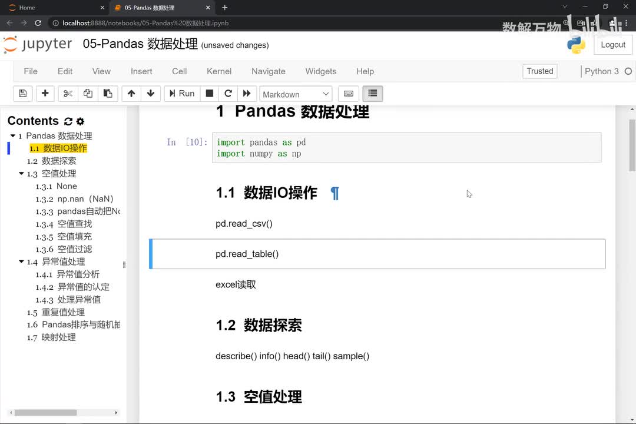Image resolution: width=636 pixels, height=424 pixels.
Task: Open the Navigate menu
Action: pos(269,71)
